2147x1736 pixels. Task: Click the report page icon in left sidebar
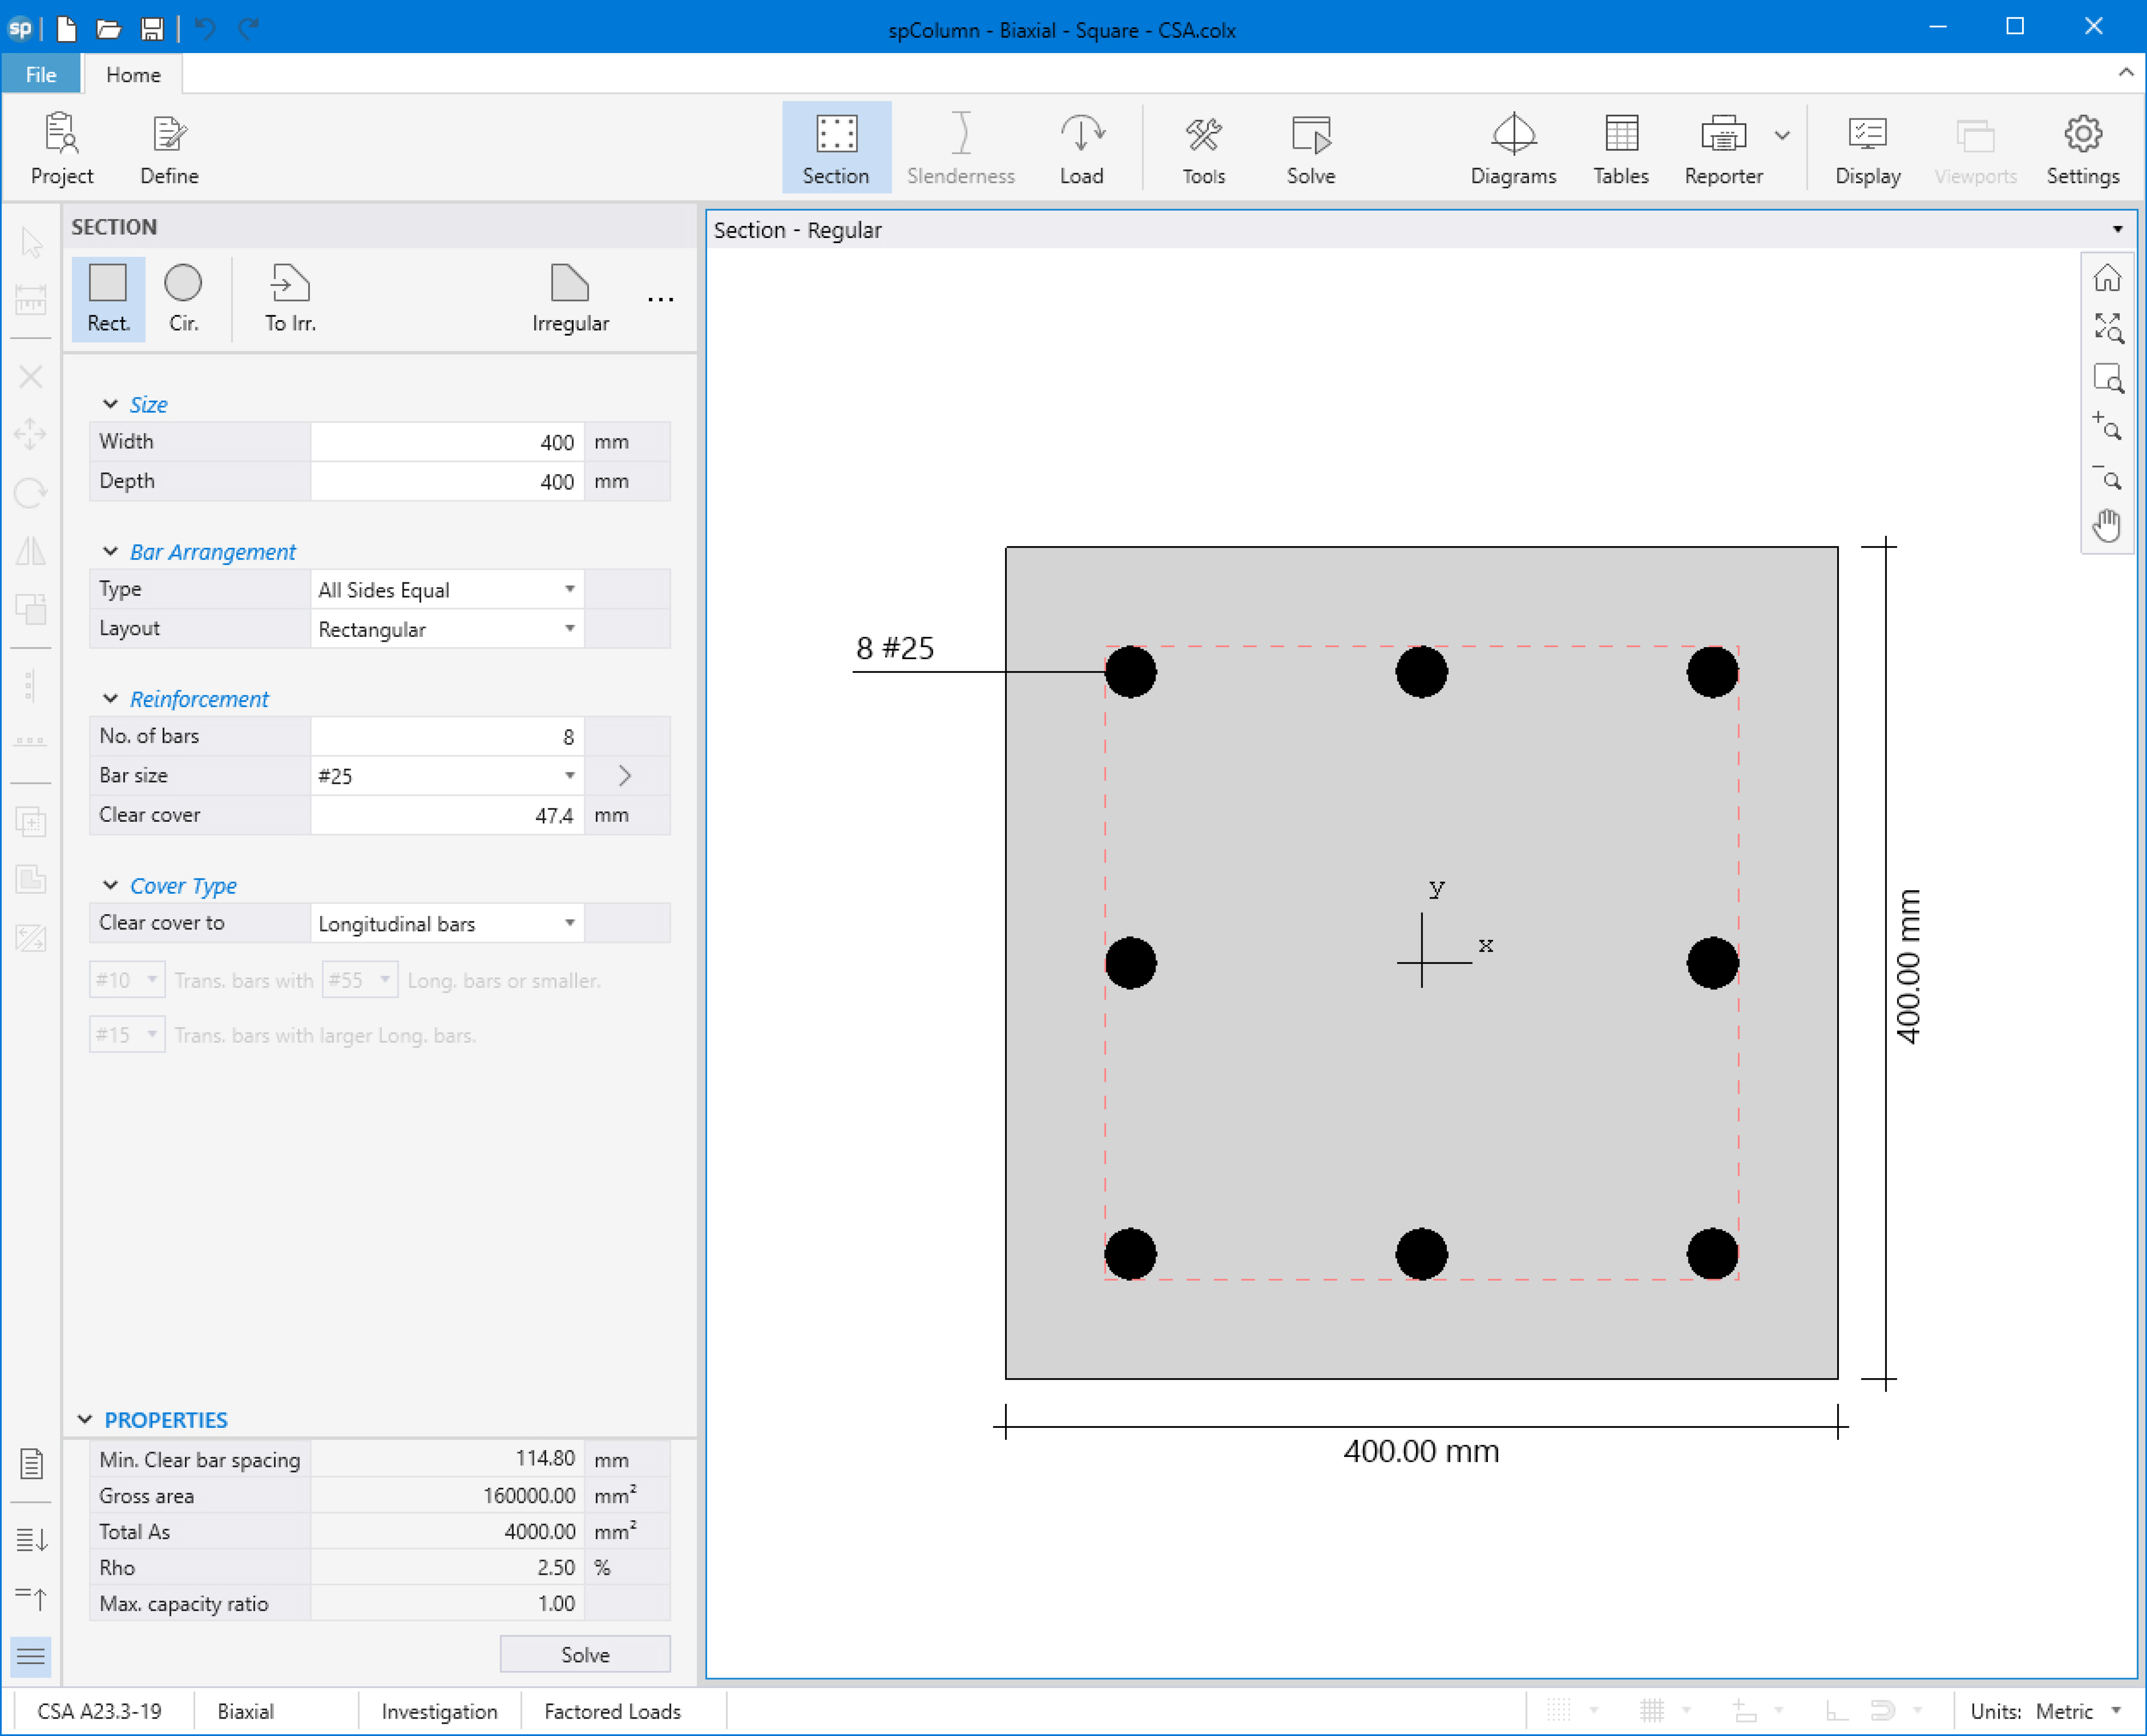pos(31,1464)
